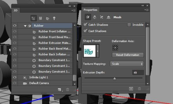Click Reset Deformation button
This screenshot has height=104, width=173.
pos(128,55)
